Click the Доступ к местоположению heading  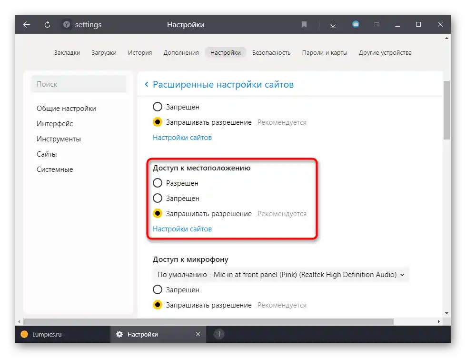tap(201, 168)
